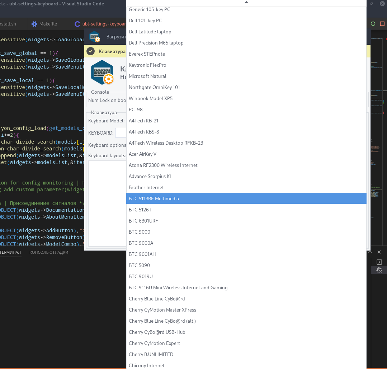Choose highlighted BTC 5113RF Multimedia
The width and height of the screenshot is (387, 369).
click(x=246, y=198)
